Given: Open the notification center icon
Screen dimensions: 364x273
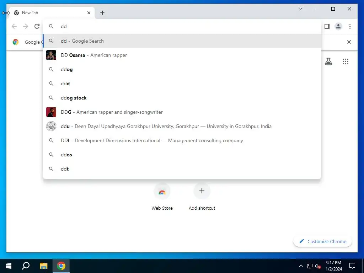Looking at the screenshot, I should [x=352, y=266].
